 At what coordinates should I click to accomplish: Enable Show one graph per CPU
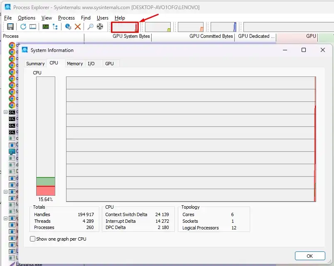[x=32, y=239]
